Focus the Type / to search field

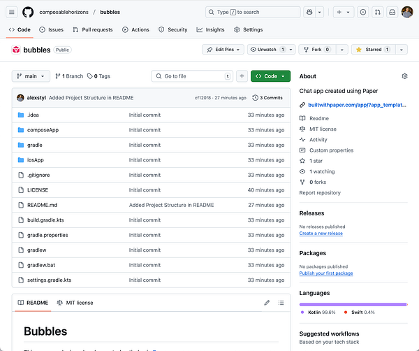click(253, 12)
